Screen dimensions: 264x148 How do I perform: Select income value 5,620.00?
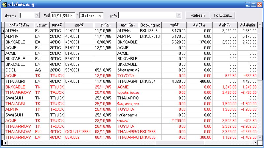click(x=174, y=42)
